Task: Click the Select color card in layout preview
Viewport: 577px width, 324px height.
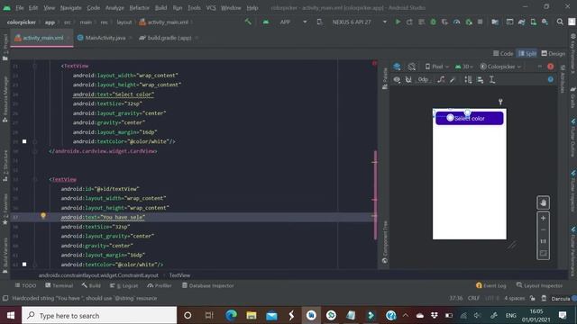Action: tap(469, 118)
